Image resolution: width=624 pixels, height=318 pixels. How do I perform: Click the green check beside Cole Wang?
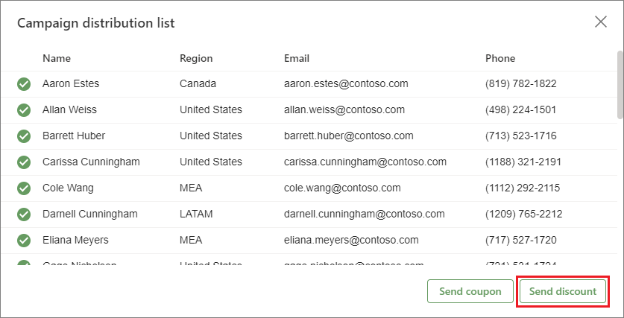pyautogui.click(x=24, y=188)
